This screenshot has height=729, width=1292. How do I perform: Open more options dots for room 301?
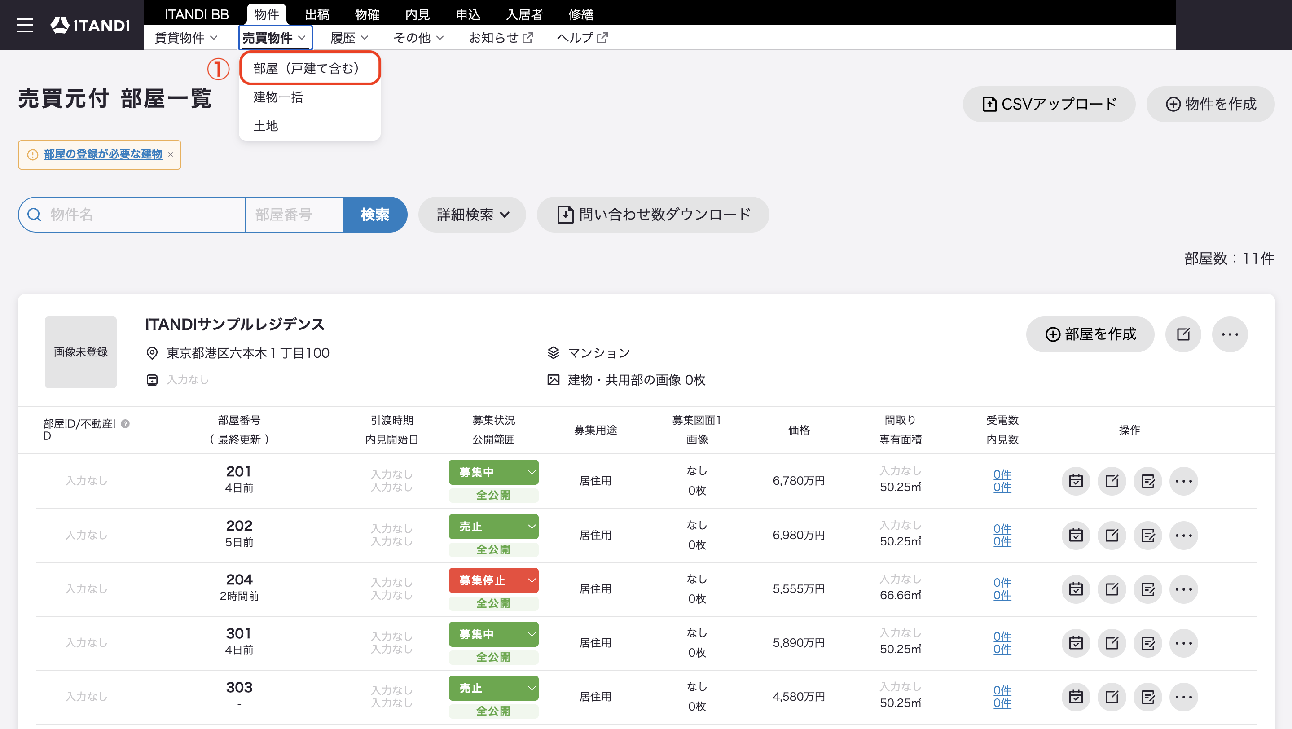click(x=1184, y=643)
